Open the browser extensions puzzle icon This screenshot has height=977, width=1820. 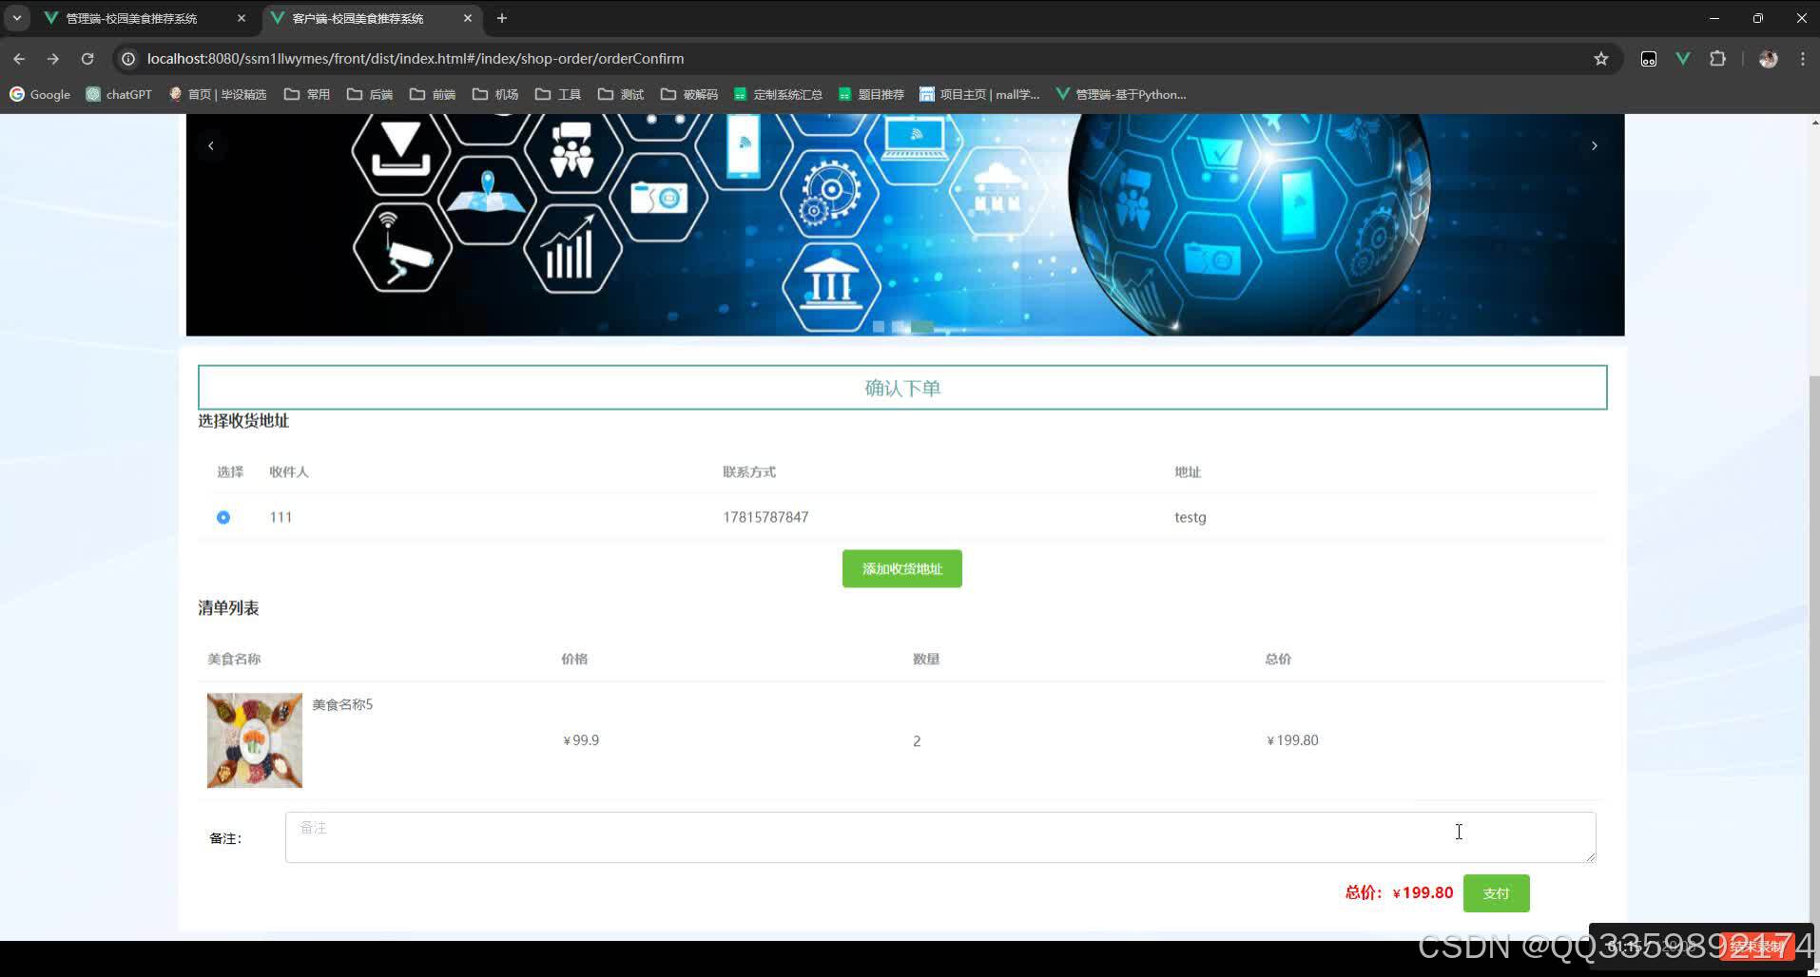pyautogui.click(x=1717, y=59)
